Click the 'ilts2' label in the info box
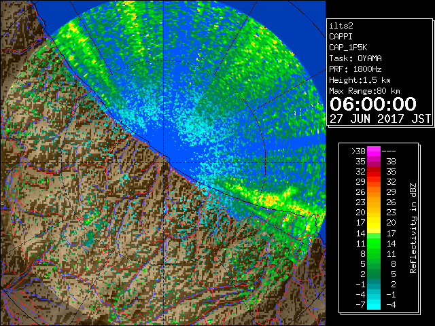The height and width of the screenshot is (326, 435). pos(341,26)
